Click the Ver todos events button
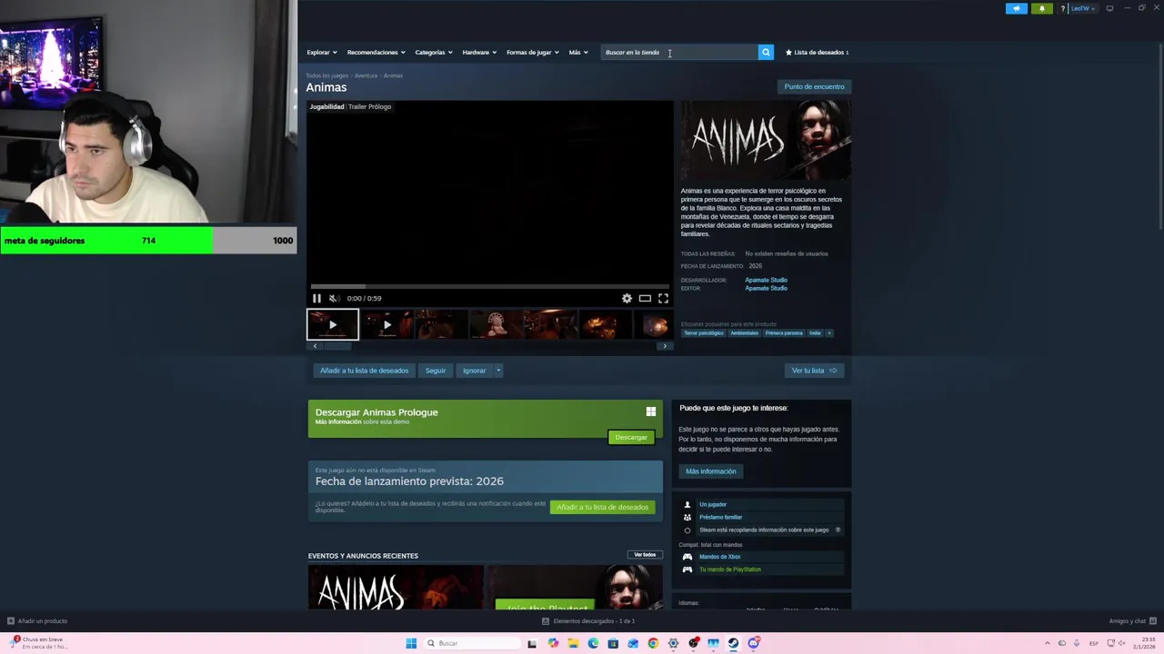 pyautogui.click(x=645, y=555)
